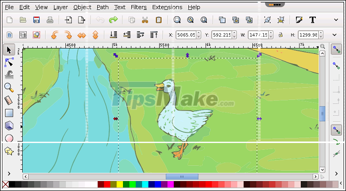
Task: Click the W width input field
Action: pyautogui.click(x=258, y=35)
